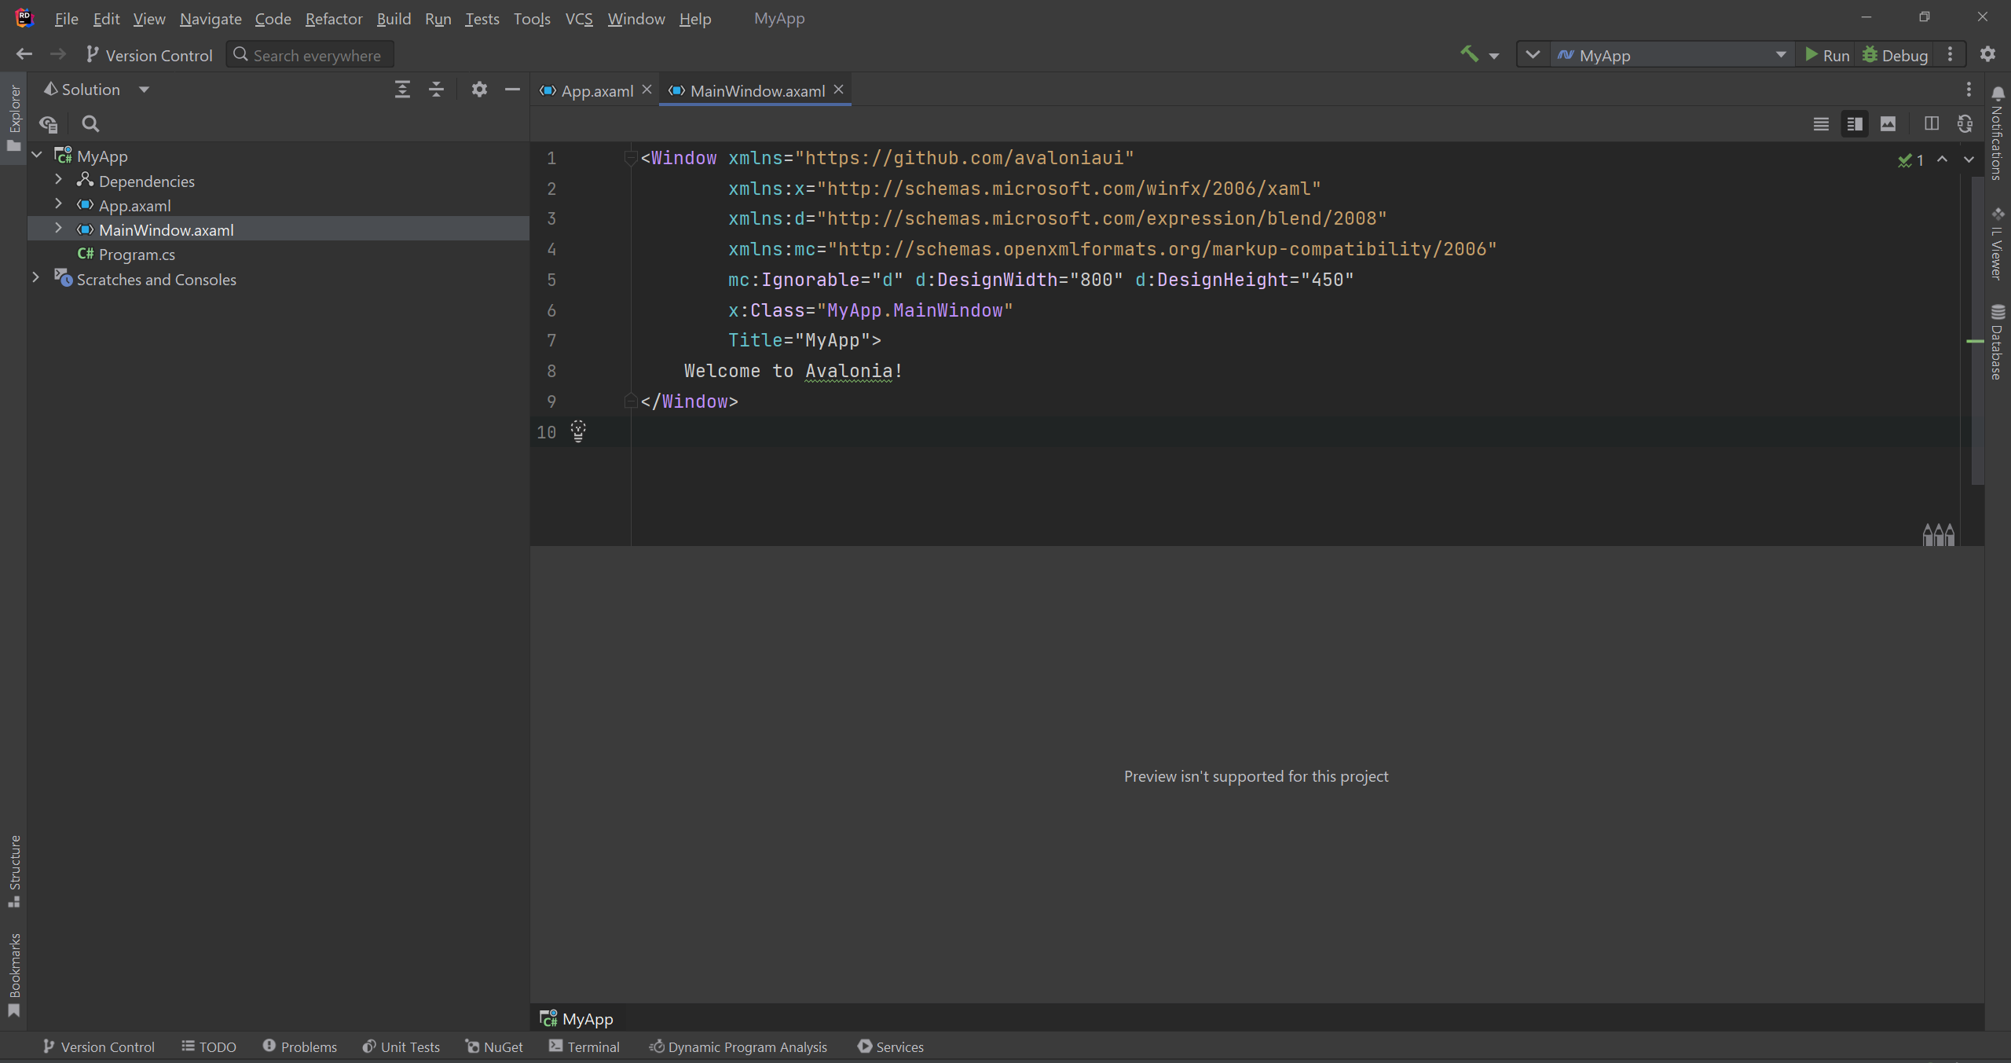This screenshot has width=2011, height=1063.
Task: Open the IDE Settings gear in the top-right corner
Action: coord(1988,54)
